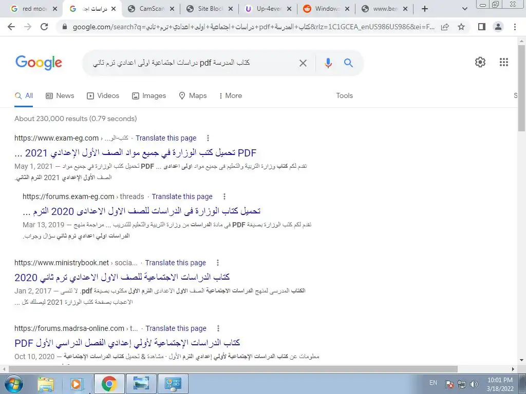Reload the page with the refresh icon
The height and width of the screenshot is (394, 526).
44,27
